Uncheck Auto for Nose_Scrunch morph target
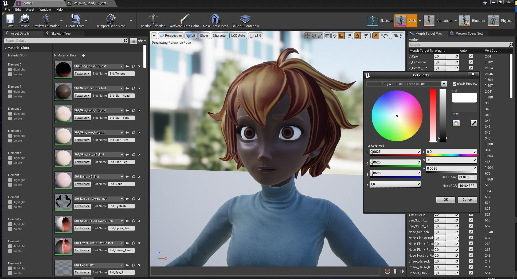 point(471,232)
